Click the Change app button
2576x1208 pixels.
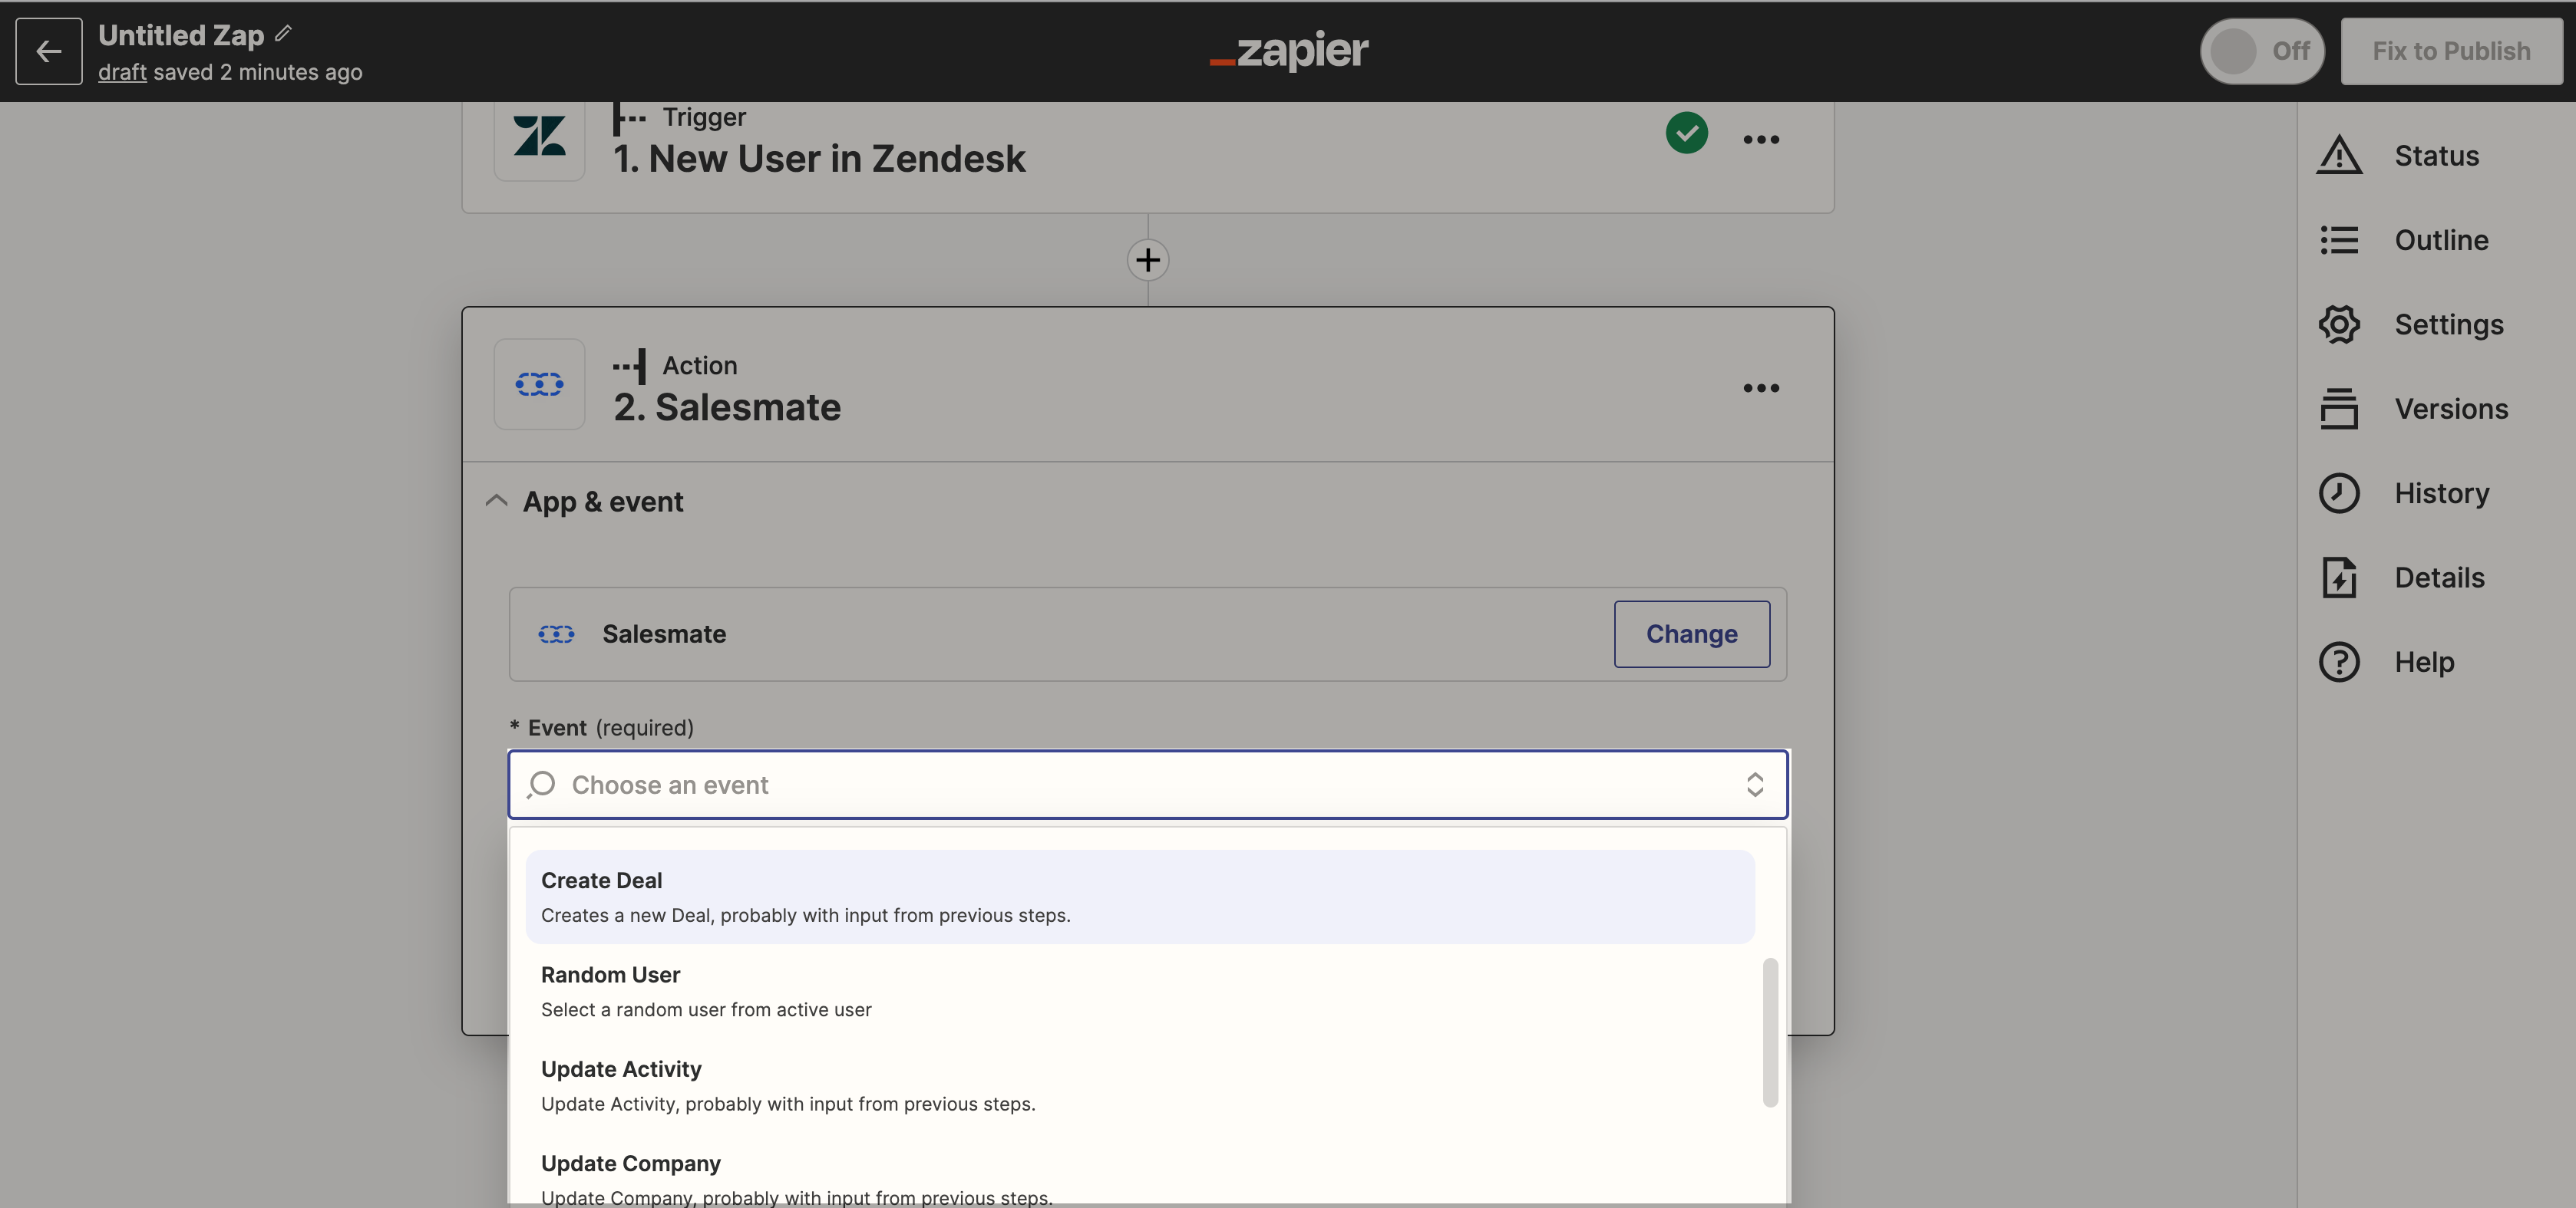[x=1691, y=634]
